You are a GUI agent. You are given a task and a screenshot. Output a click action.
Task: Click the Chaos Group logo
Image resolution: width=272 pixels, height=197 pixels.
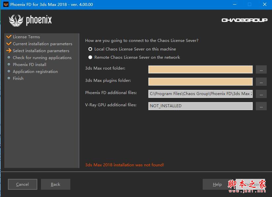click(244, 20)
